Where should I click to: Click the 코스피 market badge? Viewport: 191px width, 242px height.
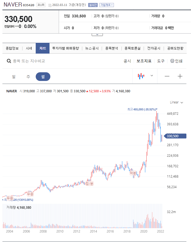[x=41, y=5]
